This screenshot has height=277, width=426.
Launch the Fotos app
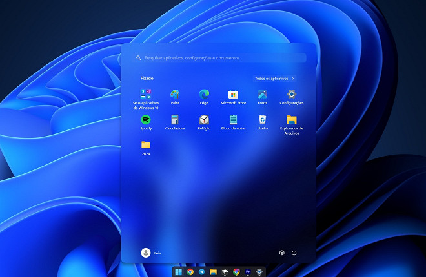263,97
